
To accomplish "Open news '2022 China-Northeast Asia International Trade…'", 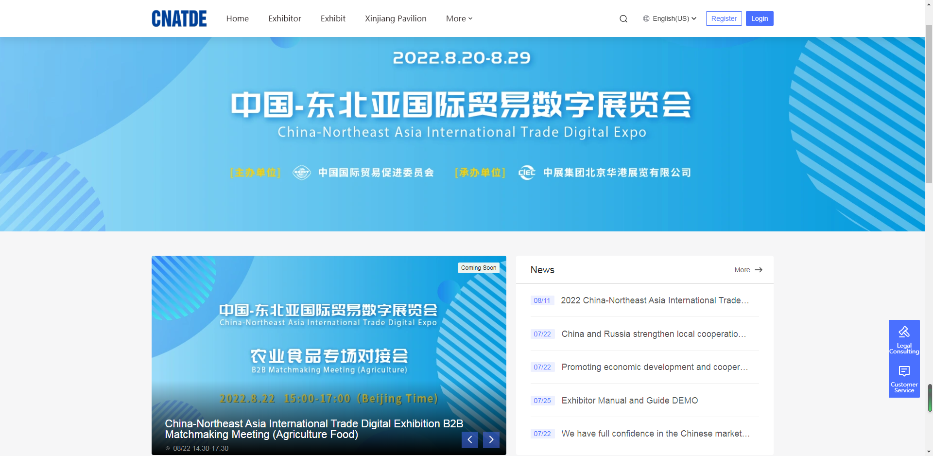I will click(x=655, y=300).
